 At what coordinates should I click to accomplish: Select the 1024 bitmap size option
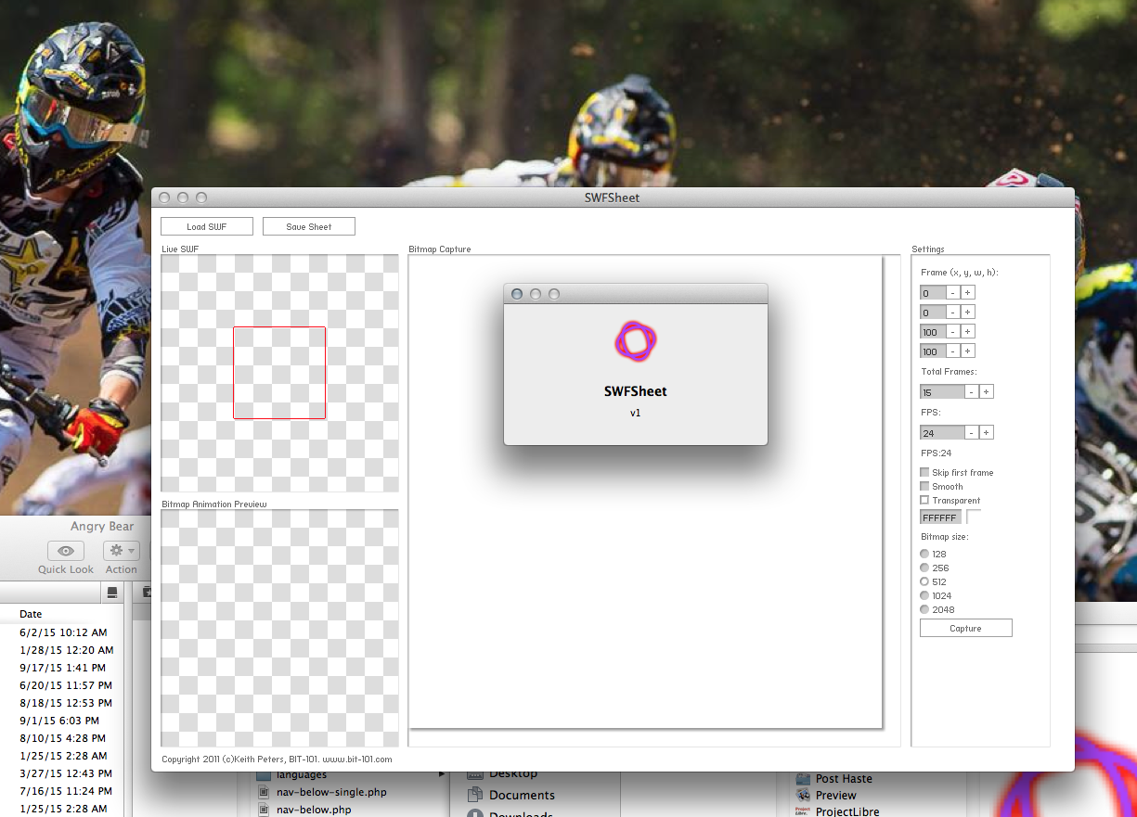[924, 596]
